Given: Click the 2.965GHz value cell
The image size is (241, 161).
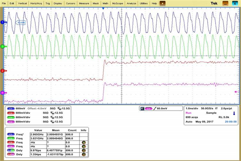Looking at the screenshot, I should click(x=38, y=135).
